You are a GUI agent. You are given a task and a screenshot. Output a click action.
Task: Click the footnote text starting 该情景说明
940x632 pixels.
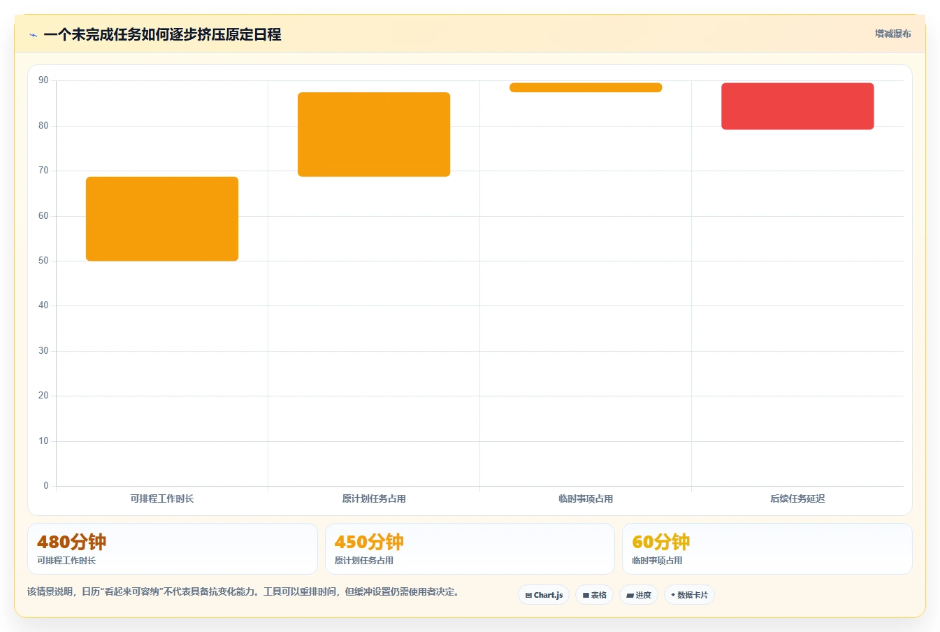243,591
